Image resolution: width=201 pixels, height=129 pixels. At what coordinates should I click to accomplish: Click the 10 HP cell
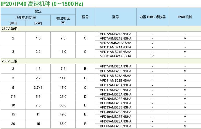coord(13,105)
